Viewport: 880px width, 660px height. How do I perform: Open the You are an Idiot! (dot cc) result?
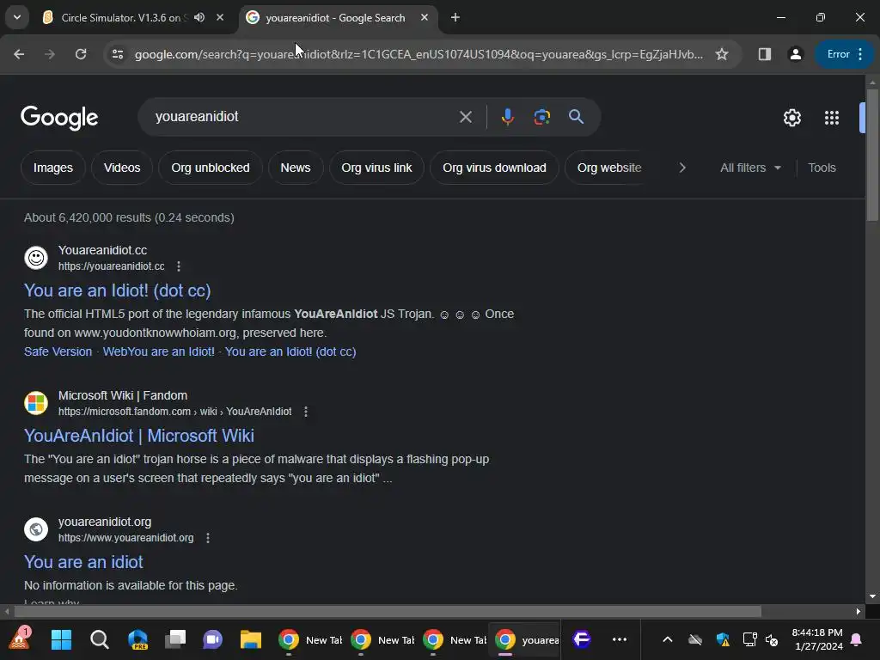117,290
